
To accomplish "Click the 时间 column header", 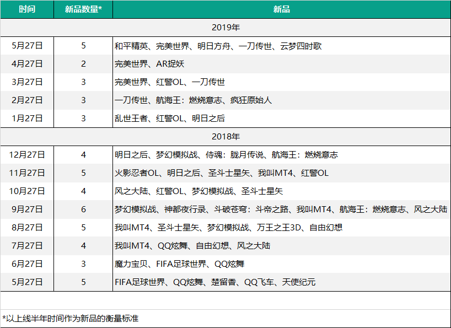I will point(27,9).
